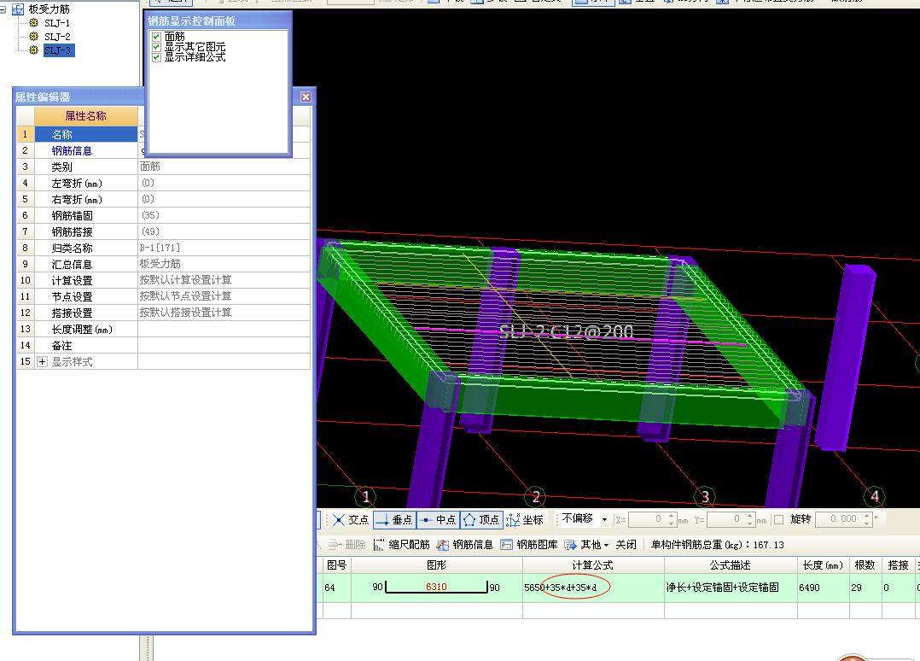Click 板受力筋 root node icon
This screenshot has height=661, width=920.
point(18,9)
